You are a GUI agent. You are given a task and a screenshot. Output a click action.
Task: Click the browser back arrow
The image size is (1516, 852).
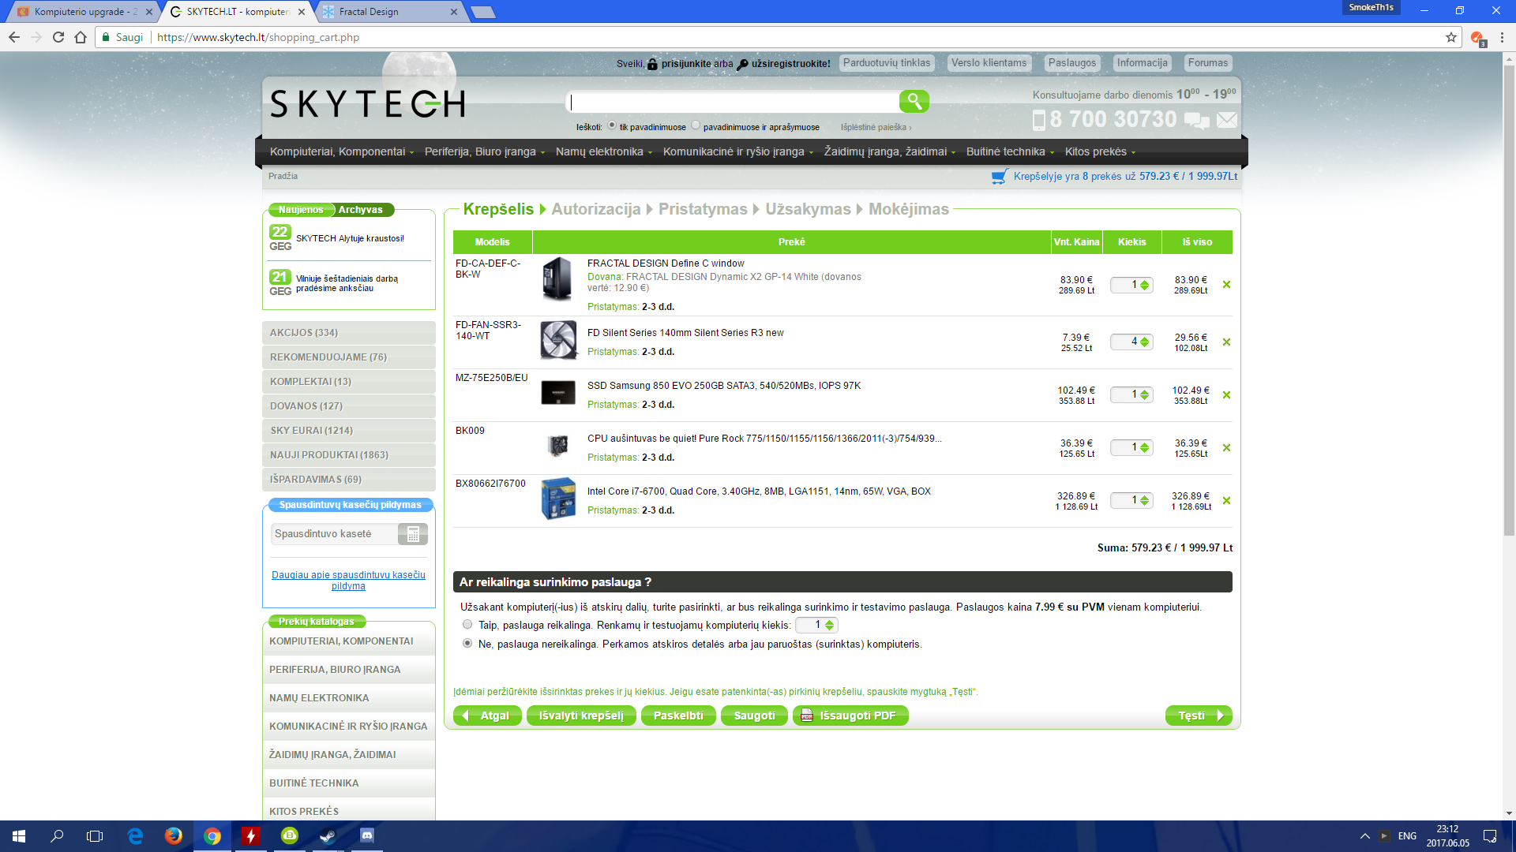pyautogui.click(x=14, y=37)
